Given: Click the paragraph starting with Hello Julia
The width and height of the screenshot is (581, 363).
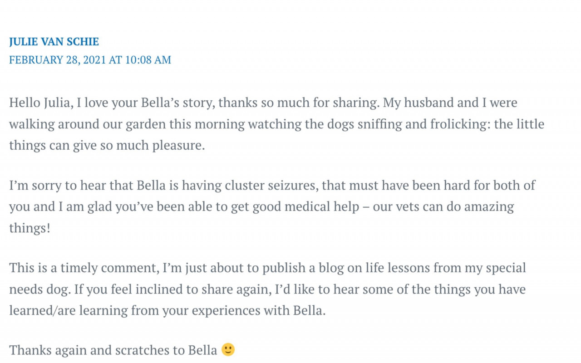Looking at the screenshot, I should point(276,124).
